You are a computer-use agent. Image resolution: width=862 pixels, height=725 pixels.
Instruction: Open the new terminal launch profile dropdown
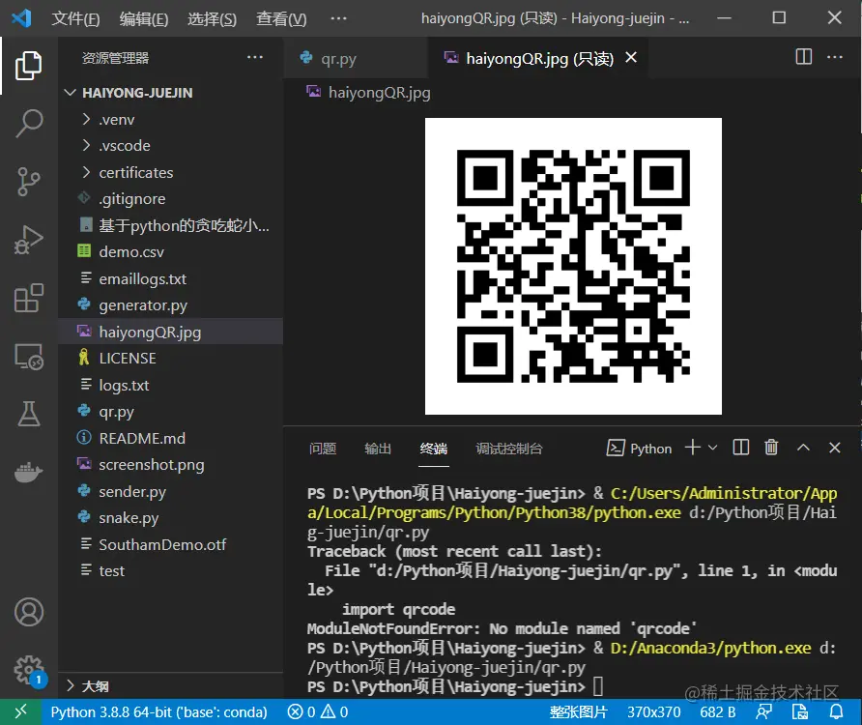[x=713, y=448]
